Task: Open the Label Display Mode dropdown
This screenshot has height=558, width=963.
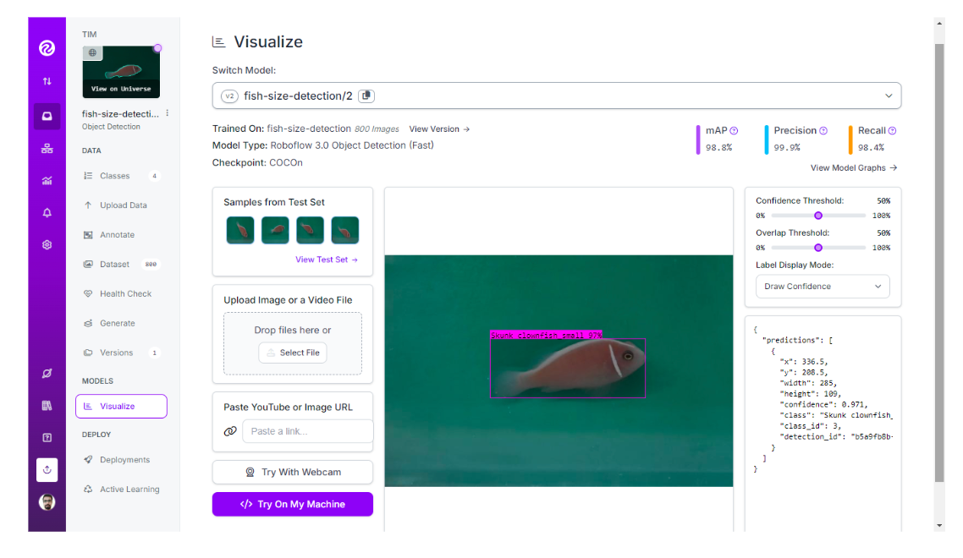Action: 822,287
